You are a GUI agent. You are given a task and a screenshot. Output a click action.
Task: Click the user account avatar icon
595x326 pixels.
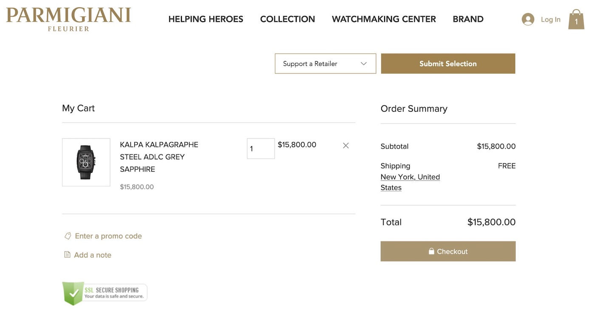pos(528,19)
